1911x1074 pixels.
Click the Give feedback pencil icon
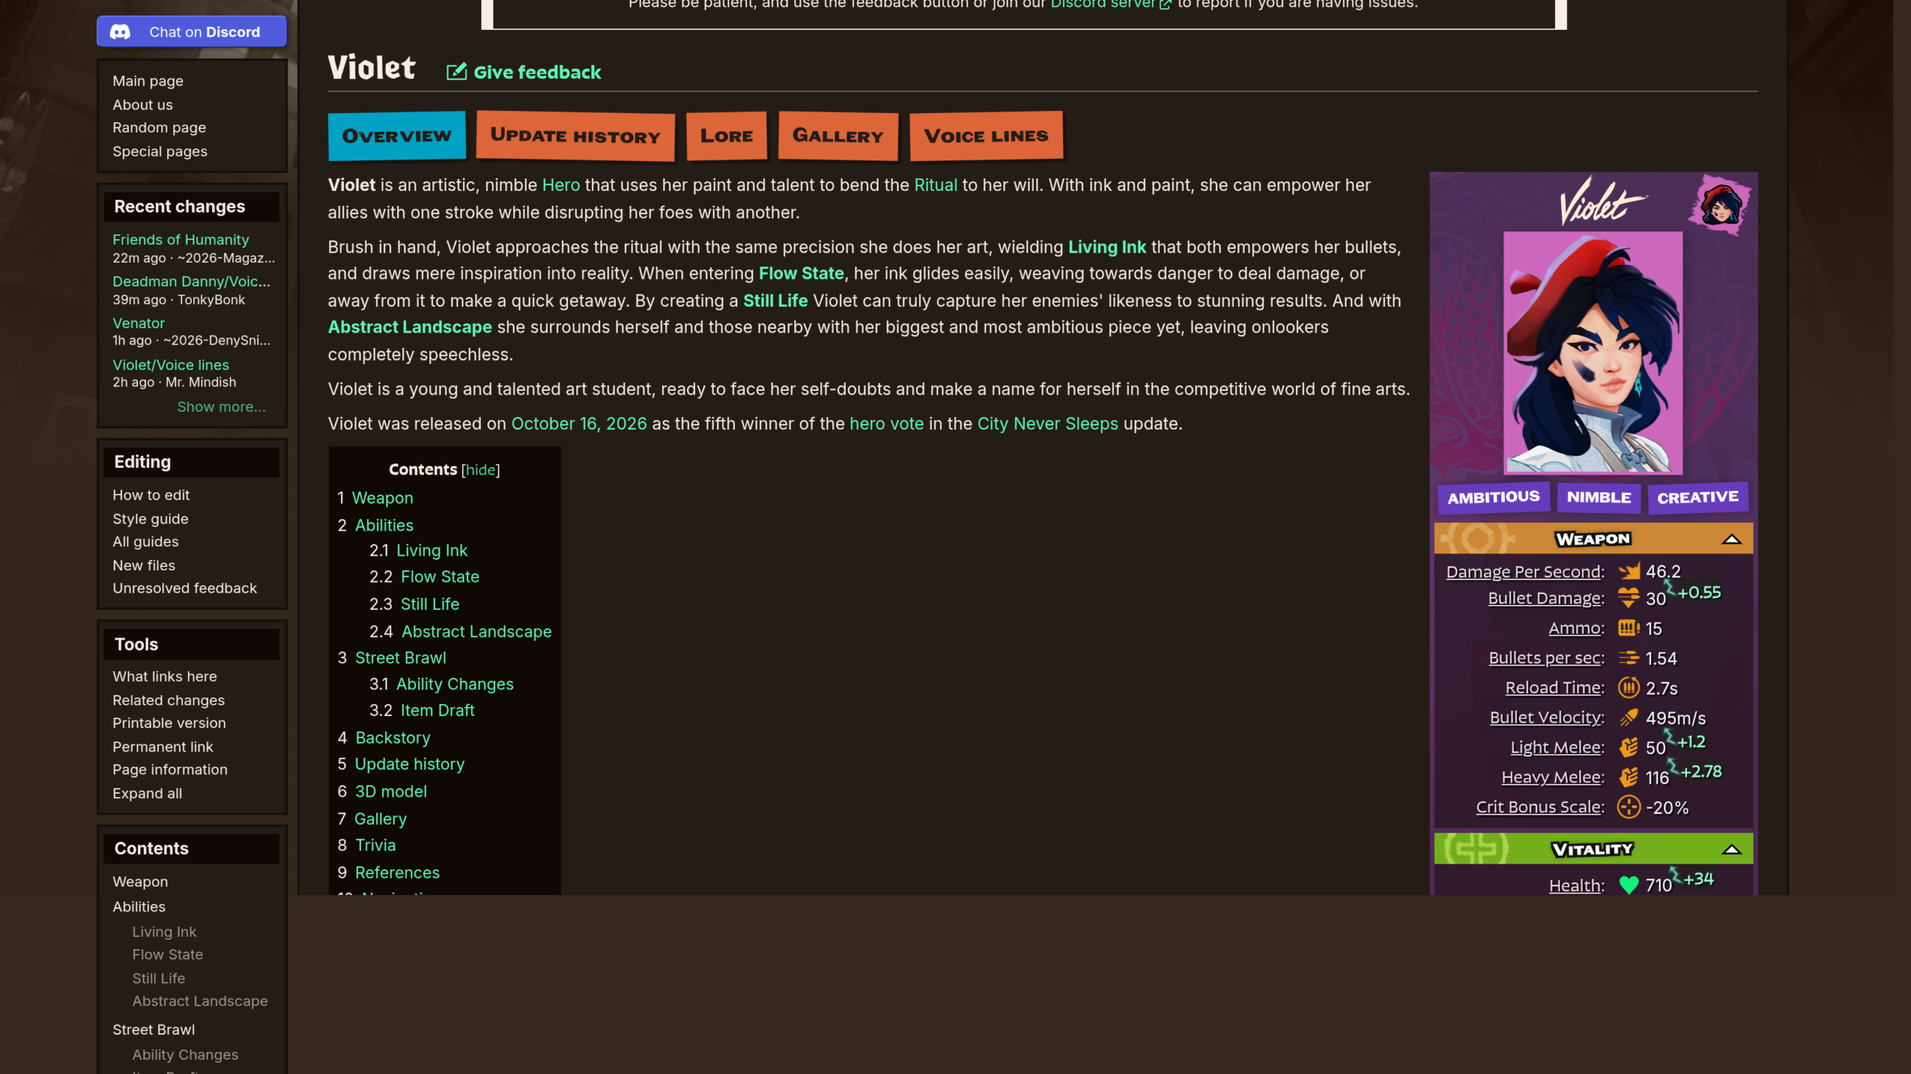[456, 72]
